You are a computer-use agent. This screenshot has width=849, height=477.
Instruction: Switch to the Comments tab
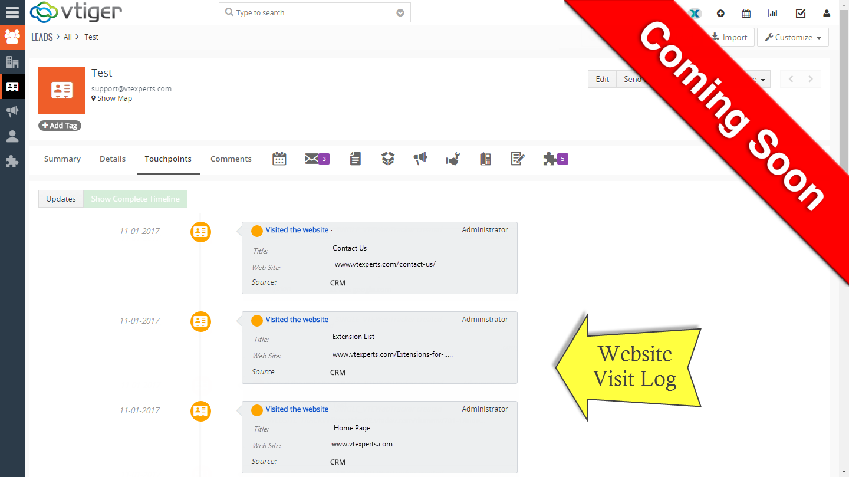point(231,159)
